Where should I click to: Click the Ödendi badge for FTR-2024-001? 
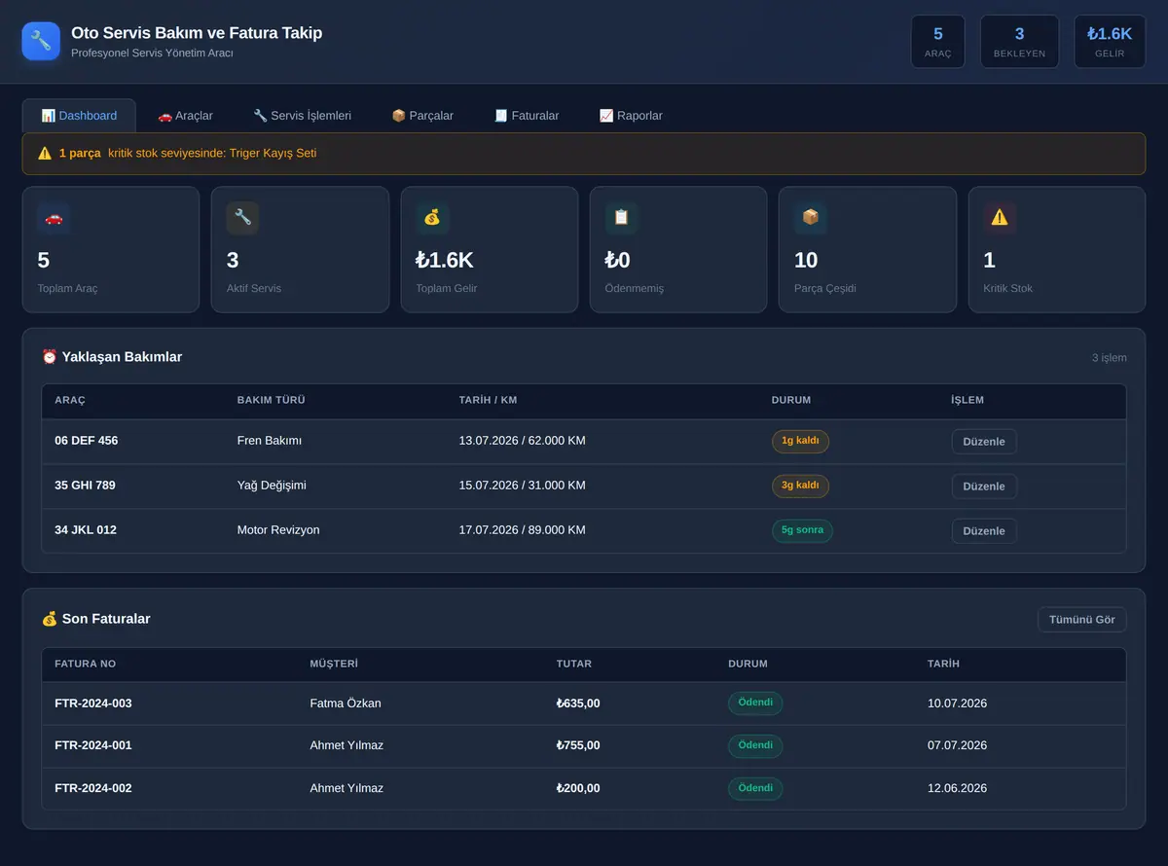pyautogui.click(x=755, y=746)
